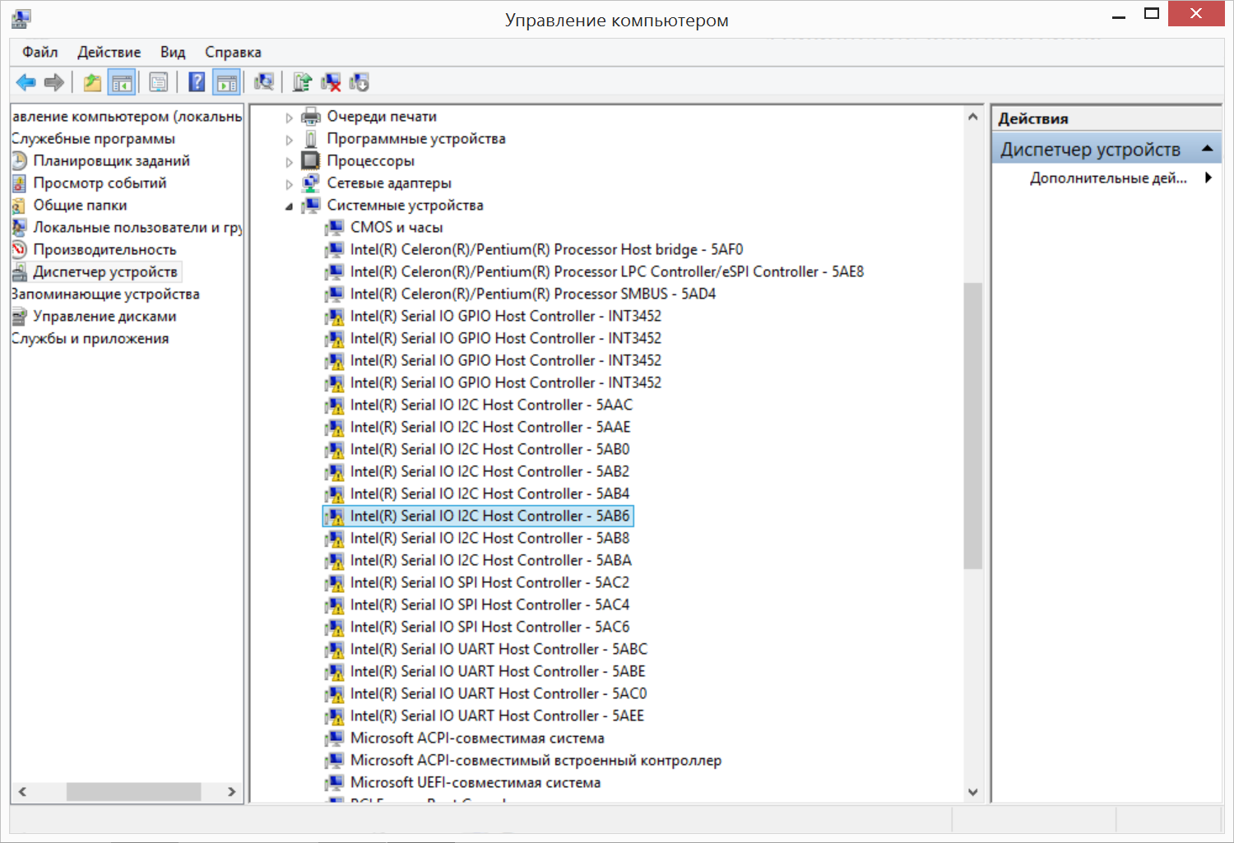Open the Properties toolbar icon
The height and width of the screenshot is (843, 1234).
159,82
